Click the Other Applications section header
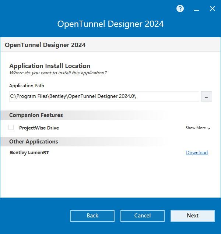Screen dimensions: 221x234 tap(34, 142)
